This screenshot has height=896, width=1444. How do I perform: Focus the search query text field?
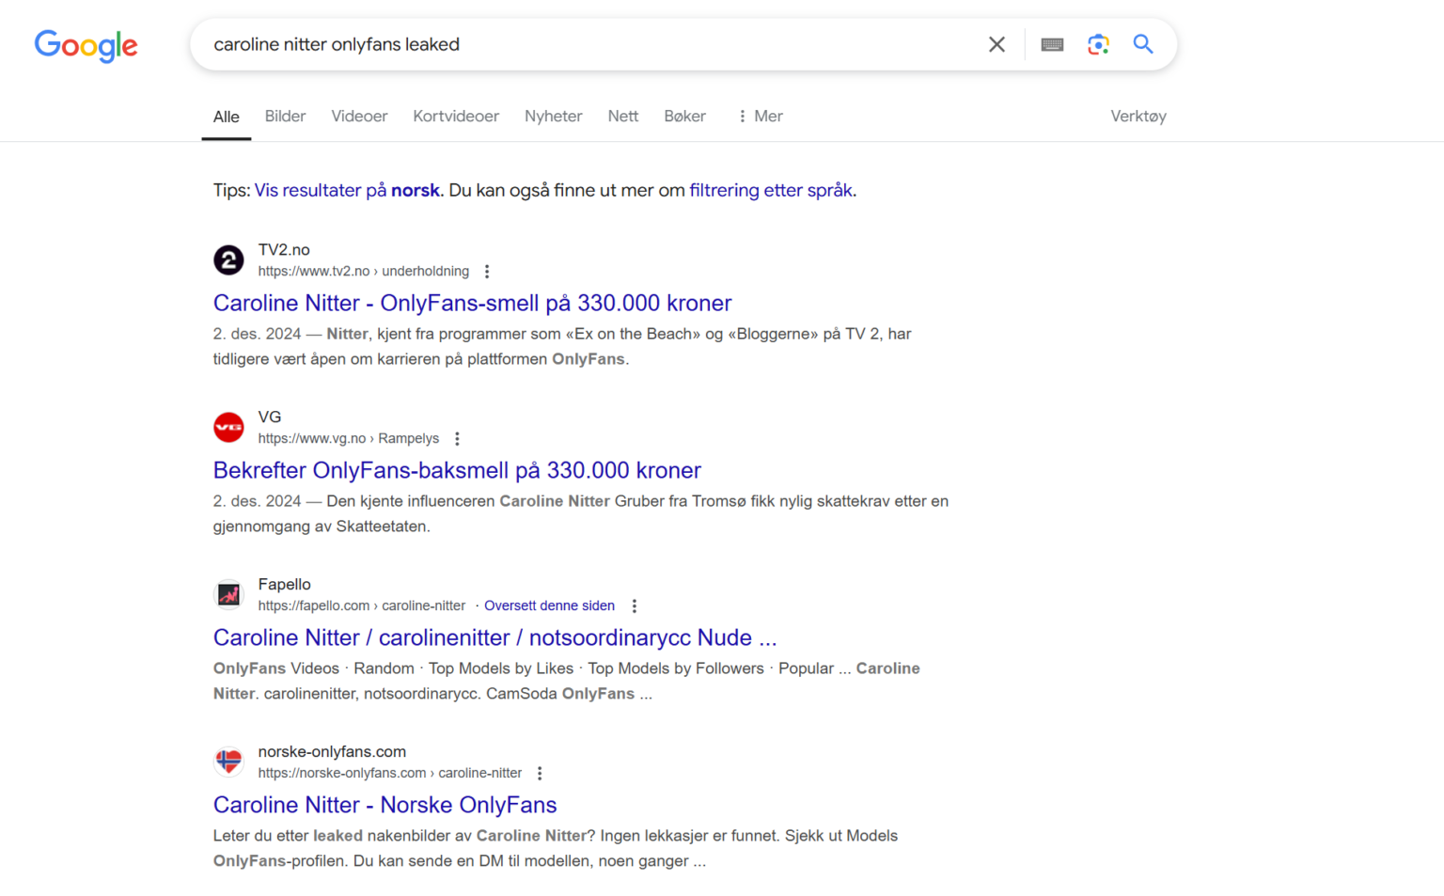tap(592, 44)
